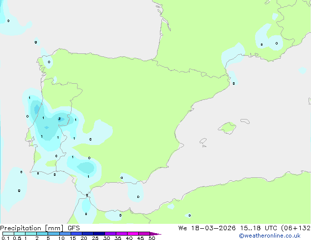Select the 5–10 mm legend color swatch
The width and height of the screenshot is (311, 240).
[53, 234]
